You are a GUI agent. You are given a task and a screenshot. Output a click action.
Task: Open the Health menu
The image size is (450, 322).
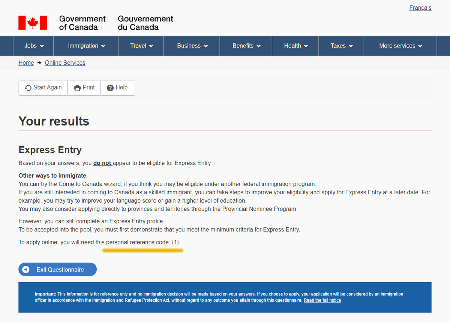pos(295,46)
